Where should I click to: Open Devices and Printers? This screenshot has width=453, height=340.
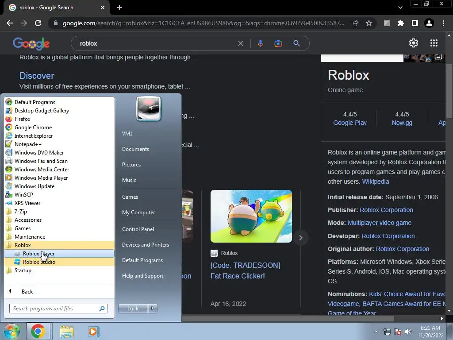point(146,244)
